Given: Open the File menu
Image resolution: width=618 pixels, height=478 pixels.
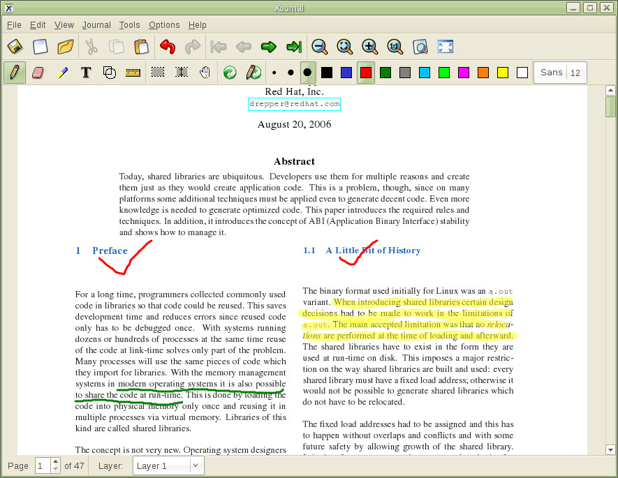Looking at the screenshot, I should (x=14, y=25).
